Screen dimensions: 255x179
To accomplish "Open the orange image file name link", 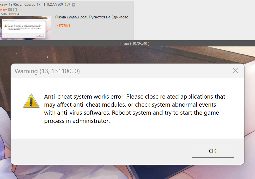I will coord(4,10).
